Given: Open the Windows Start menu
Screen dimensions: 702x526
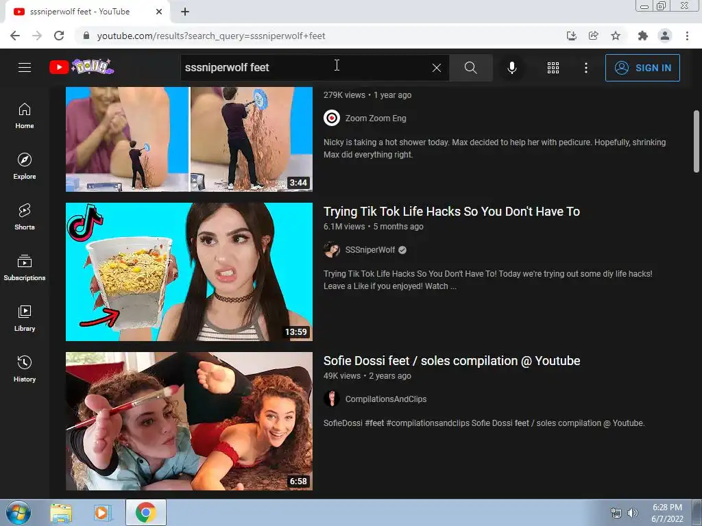Looking at the screenshot, I should (x=19, y=512).
